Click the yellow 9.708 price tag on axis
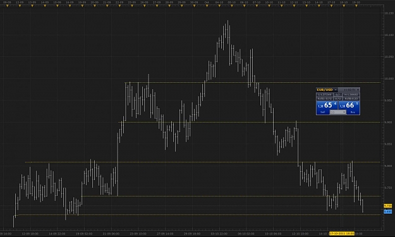 click(x=387, y=206)
